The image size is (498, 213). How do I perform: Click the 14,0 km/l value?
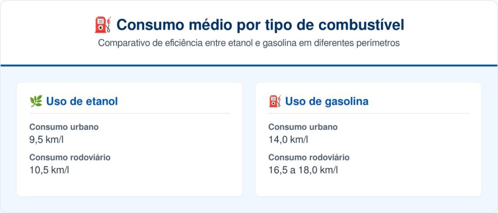pyautogui.click(x=288, y=140)
